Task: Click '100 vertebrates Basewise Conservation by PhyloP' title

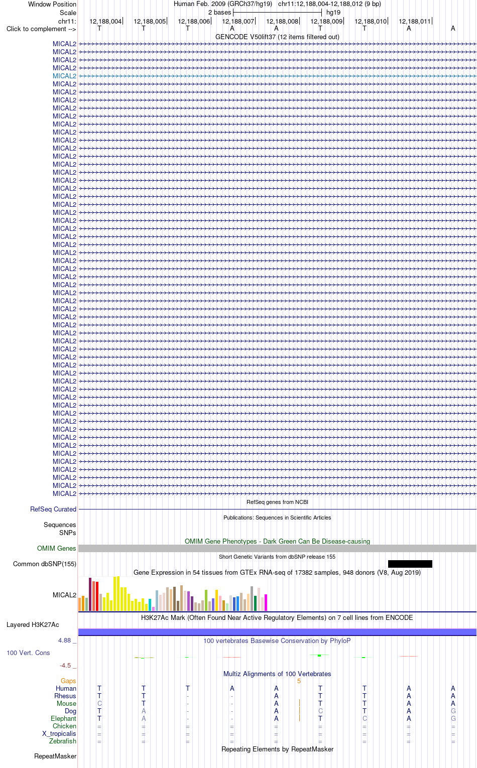Action: click(277, 641)
